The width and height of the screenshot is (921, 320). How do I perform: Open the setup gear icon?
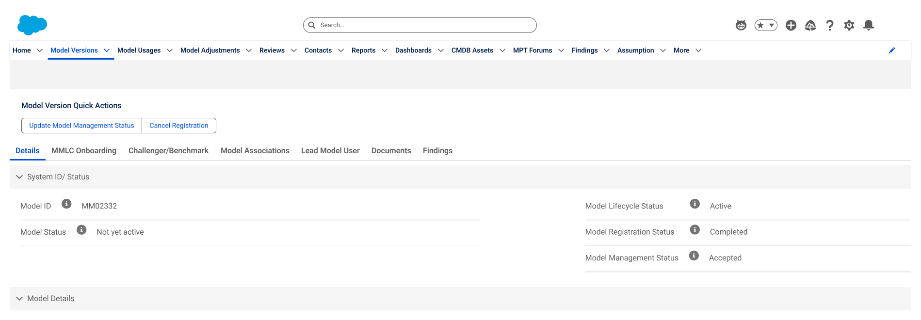tap(849, 25)
